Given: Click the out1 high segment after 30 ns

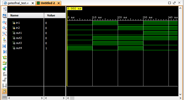Looking at the screenshot, I should [x=160, y=33].
